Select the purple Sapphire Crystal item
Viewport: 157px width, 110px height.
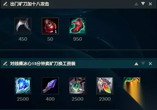coord(50,86)
